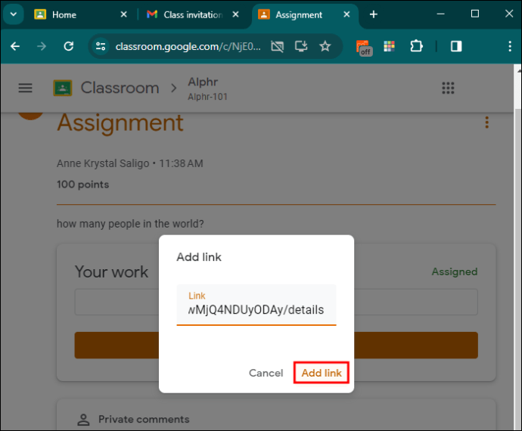Click 'Anne Krystal Saligo' author name
This screenshot has height=431, width=522.
103,163
